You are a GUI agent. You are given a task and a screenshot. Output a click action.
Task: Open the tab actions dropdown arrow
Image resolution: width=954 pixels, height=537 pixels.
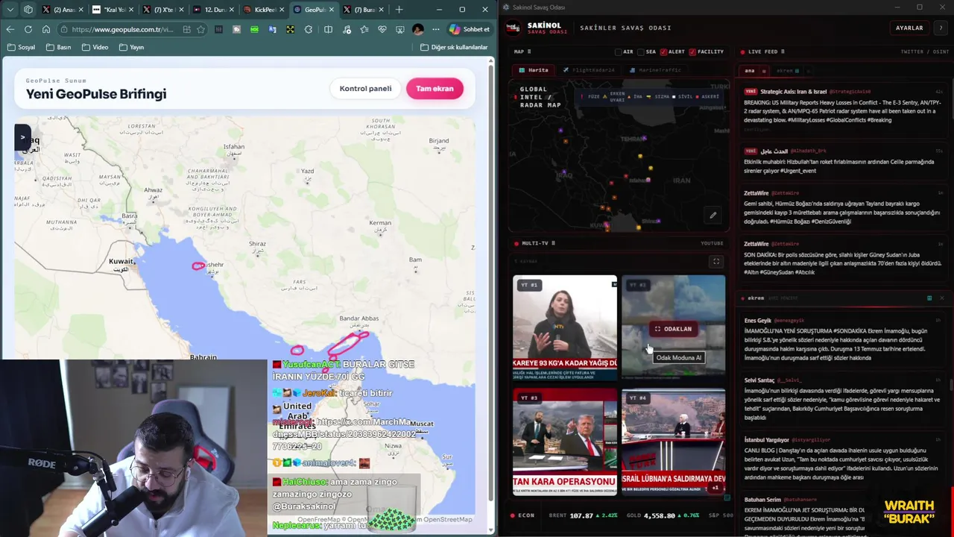point(10,10)
